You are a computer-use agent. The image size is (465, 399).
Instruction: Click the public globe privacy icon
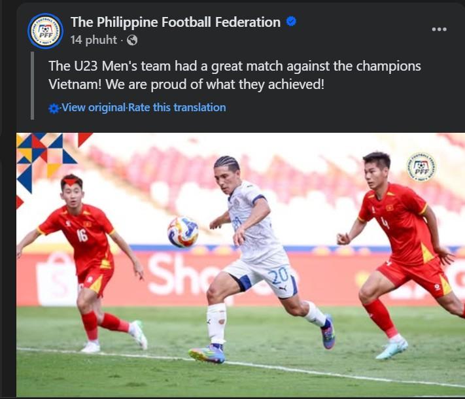pos(132,40)
